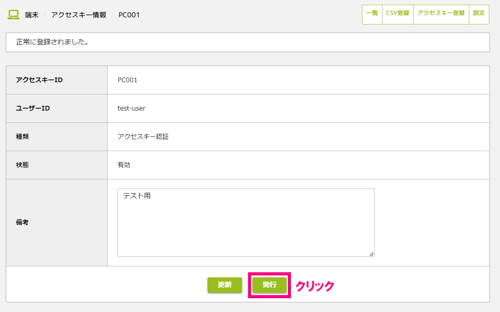
Task: Select the PC001 access key ID value
Action: point(127,80)
